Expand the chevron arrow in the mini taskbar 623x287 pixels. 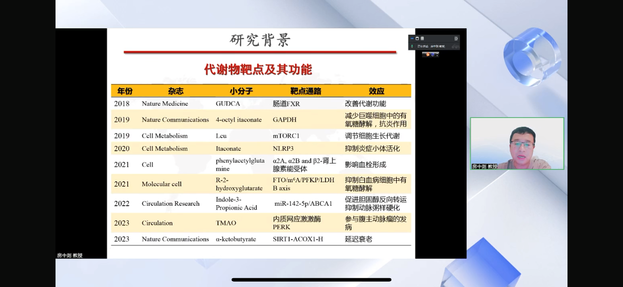[x=437, y=56]
